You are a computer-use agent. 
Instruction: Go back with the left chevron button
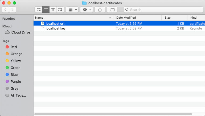click(6, 10)
